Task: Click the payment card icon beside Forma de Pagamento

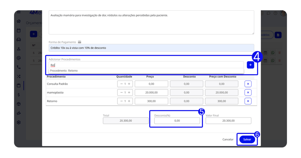Action: [x=80, y=42]
